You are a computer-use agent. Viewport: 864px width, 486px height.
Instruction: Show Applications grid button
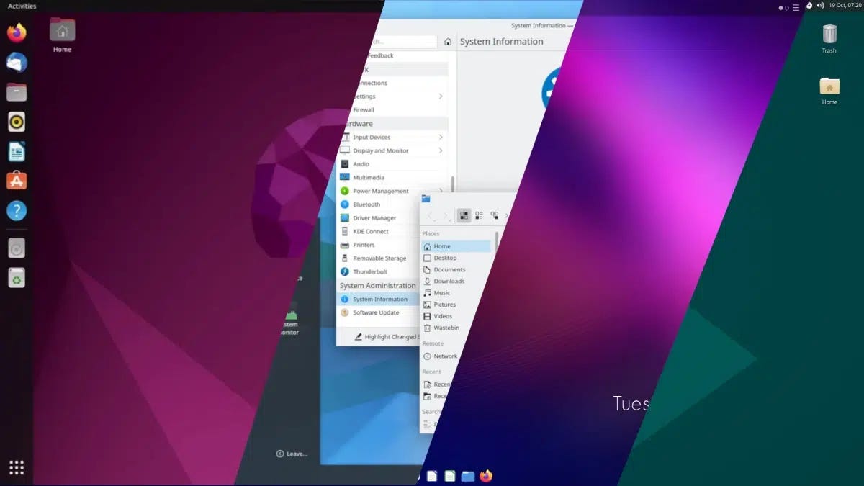(x=17, y=467)
